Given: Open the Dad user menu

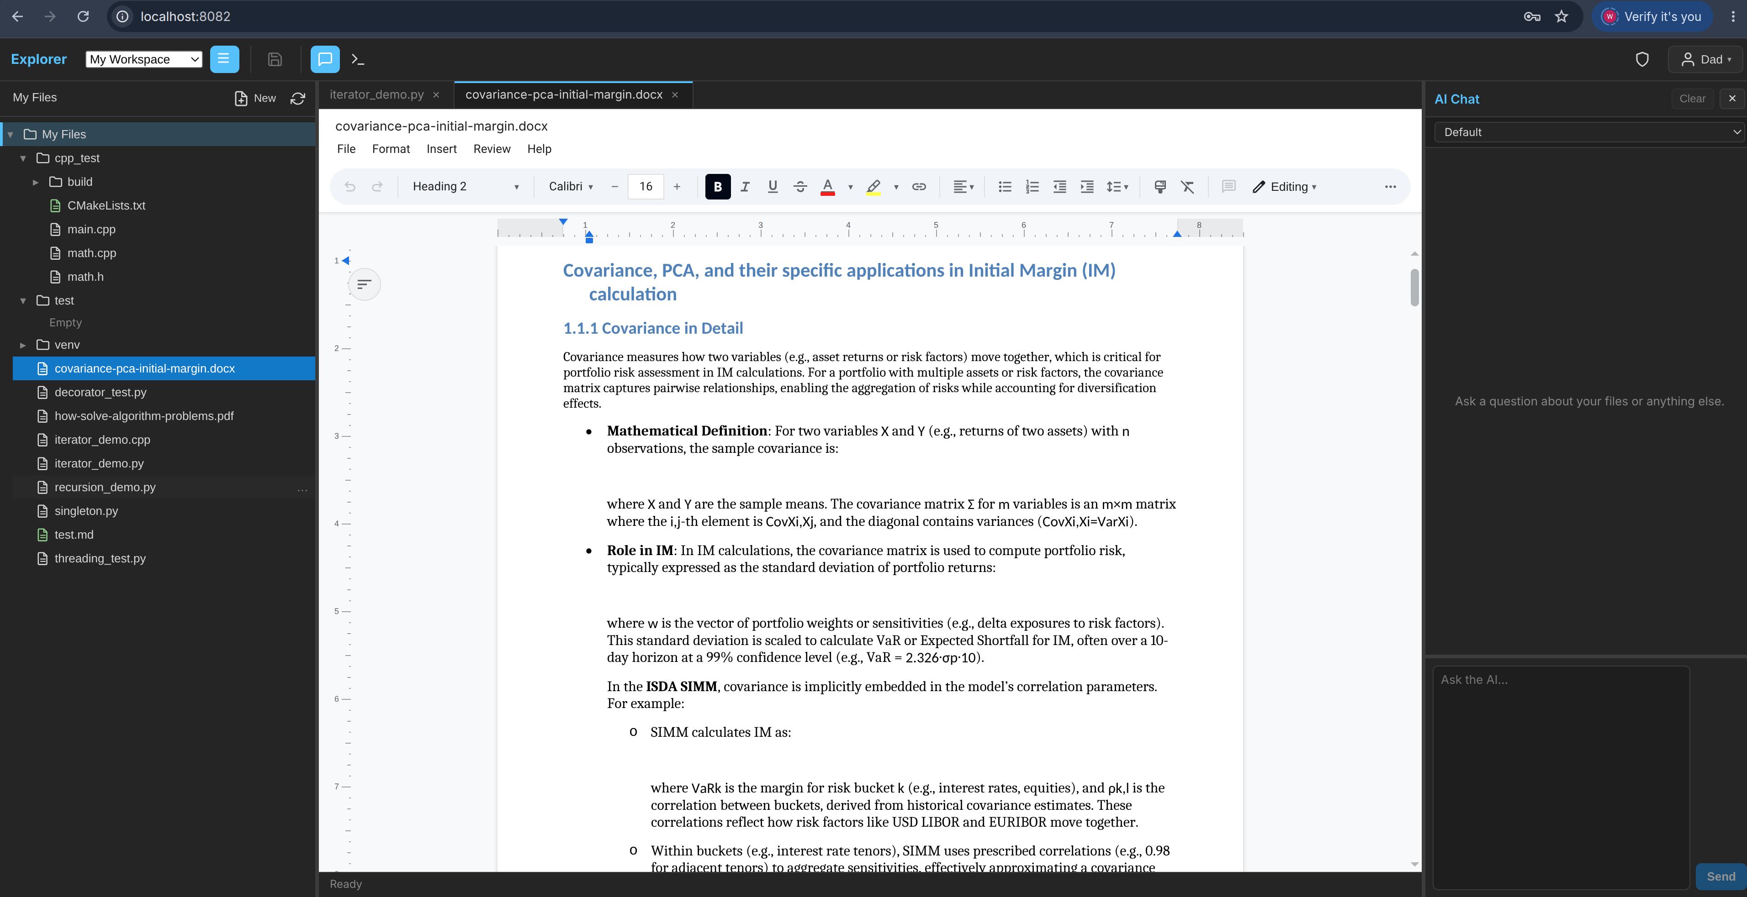Looking at the screenshot, I should coord(1705,60).
